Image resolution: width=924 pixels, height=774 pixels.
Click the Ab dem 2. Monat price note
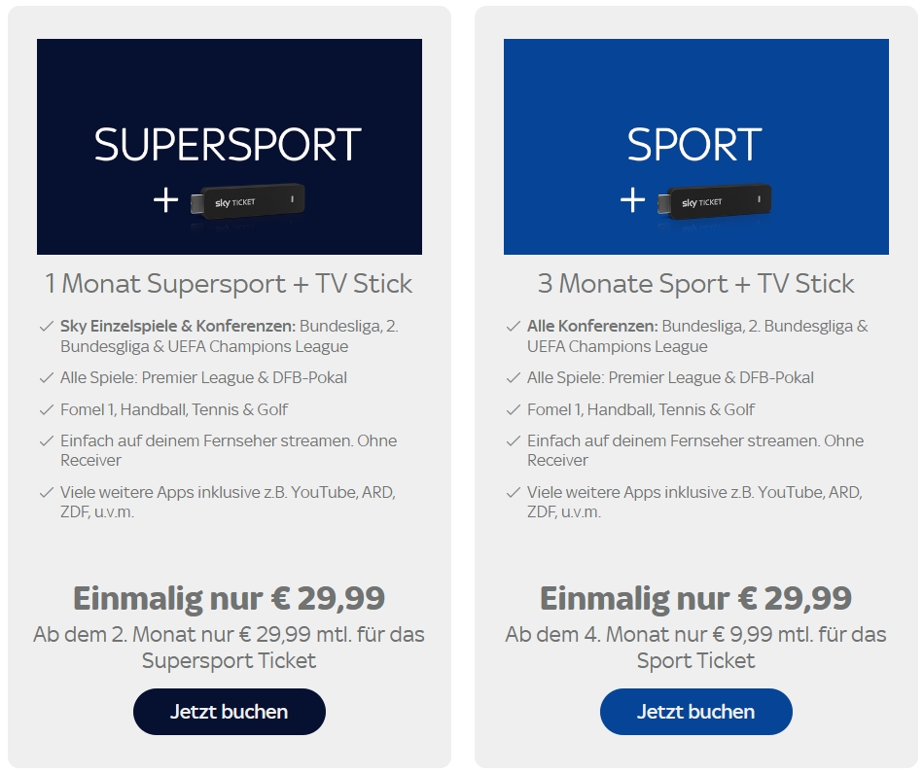tap(229, 648)
